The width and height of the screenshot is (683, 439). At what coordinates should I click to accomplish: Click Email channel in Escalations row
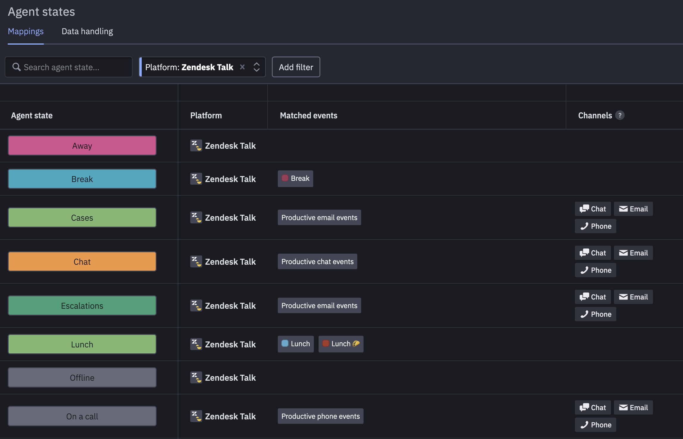(x=633, y=297)
